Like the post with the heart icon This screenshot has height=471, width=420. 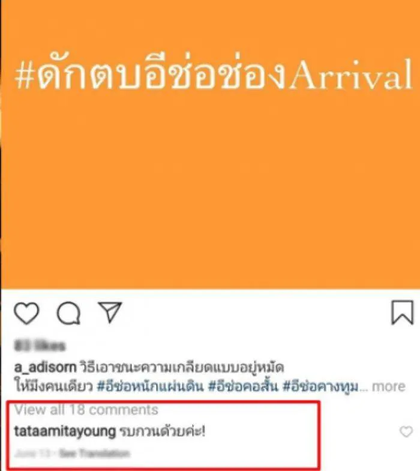pyautogui.click(x=26, y=314)
